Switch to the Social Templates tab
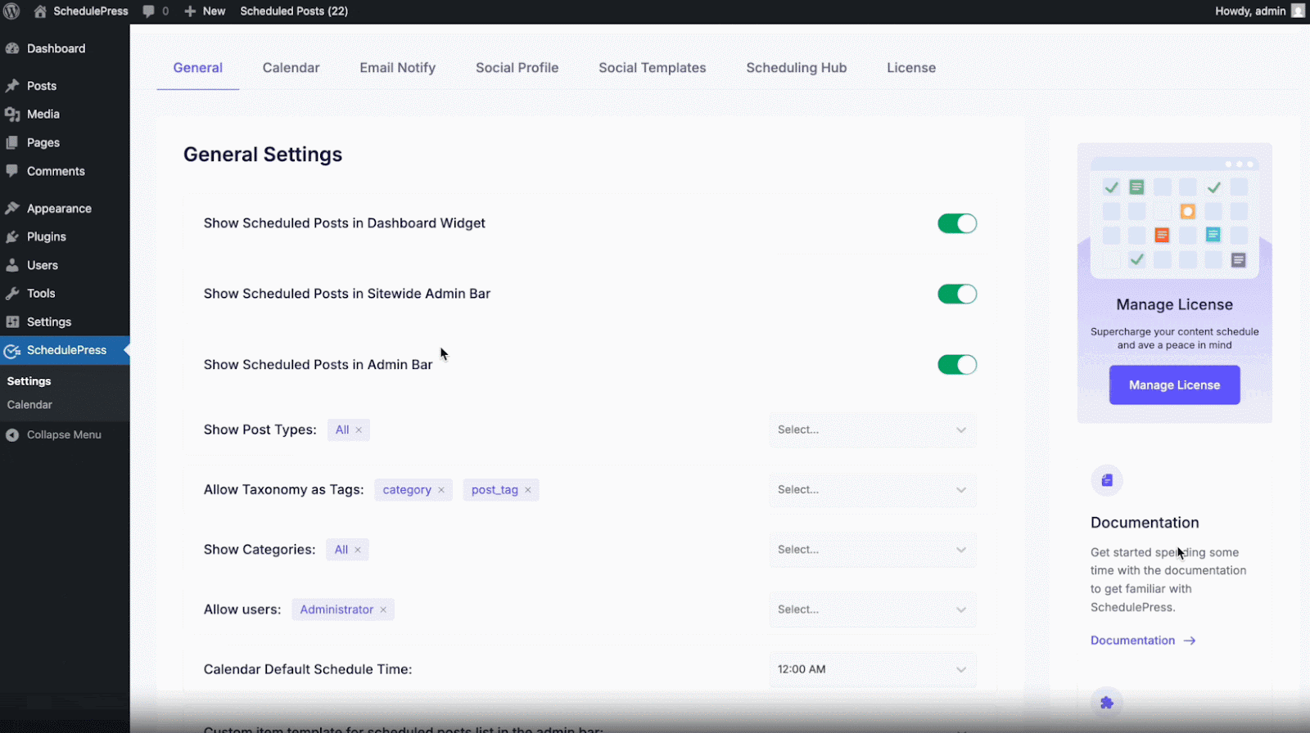This screenshot has height=733, width=1310. tap(653, 68)
